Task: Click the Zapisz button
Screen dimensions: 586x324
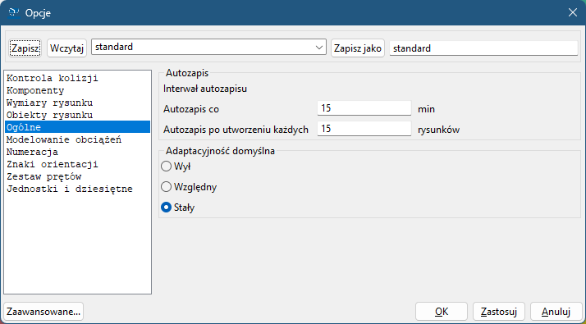Action: pyautogui.click(x=25, y=48)
